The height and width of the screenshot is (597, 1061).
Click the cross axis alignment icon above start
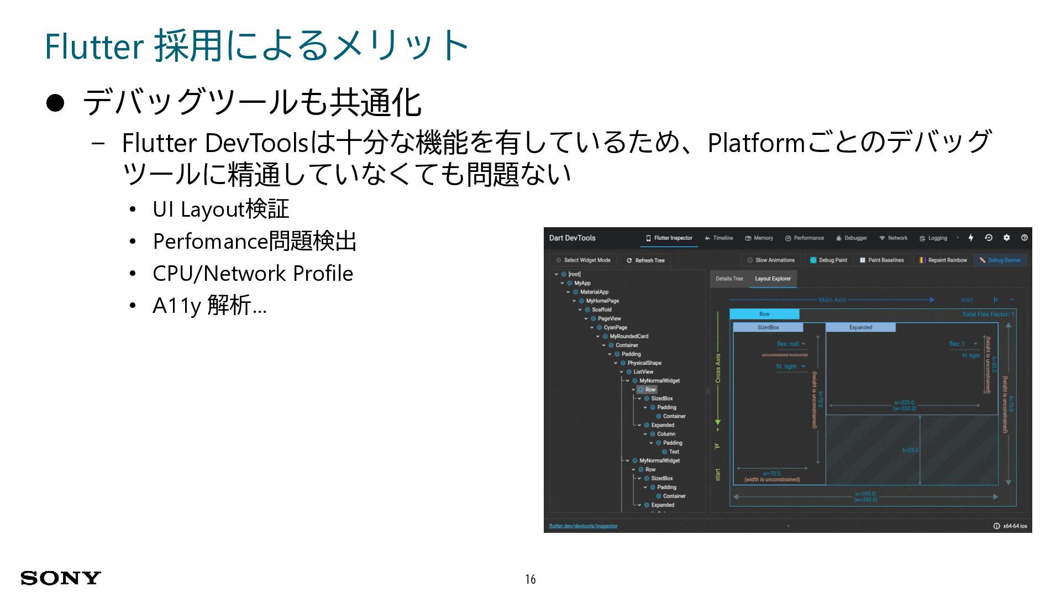click(718, 446)
